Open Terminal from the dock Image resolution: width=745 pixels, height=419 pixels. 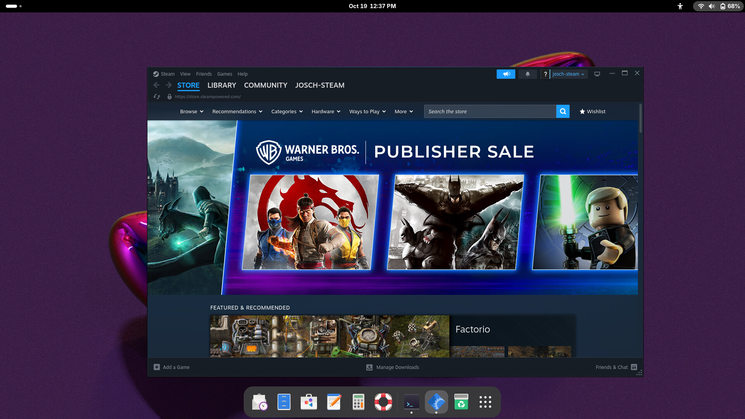[411, 402]
